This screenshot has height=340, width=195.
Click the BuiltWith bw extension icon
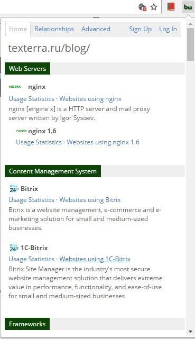point(188,7)
